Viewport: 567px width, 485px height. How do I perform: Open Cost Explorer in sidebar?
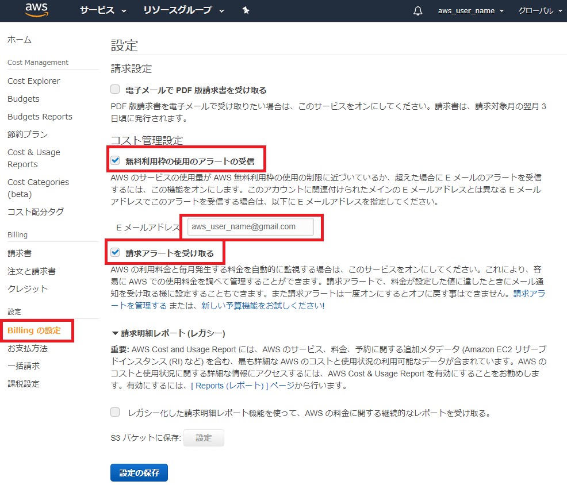click(x=34, y=81)
